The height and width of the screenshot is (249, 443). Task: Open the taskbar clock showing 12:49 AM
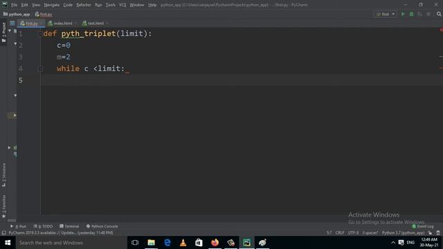pos(429,243)
